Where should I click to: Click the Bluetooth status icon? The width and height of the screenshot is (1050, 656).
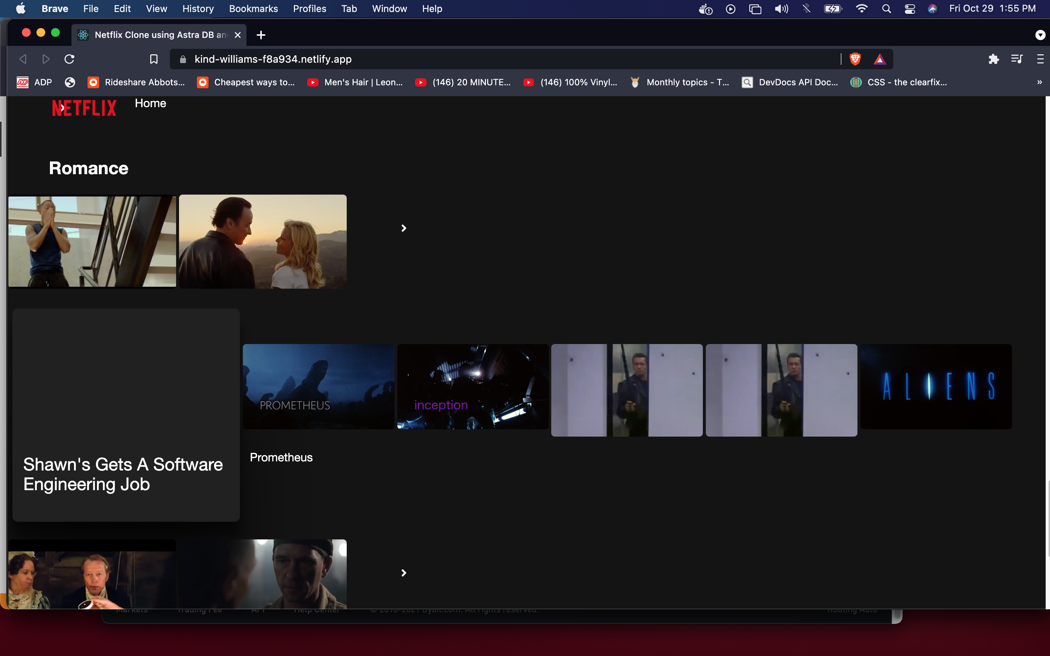point(806,8)
